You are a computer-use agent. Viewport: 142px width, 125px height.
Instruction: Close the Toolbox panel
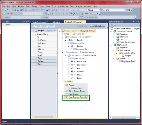coord(29,22)
